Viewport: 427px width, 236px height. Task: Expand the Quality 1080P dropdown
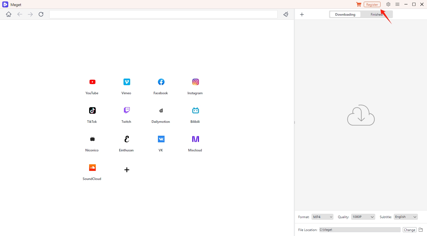coord(363,217)
